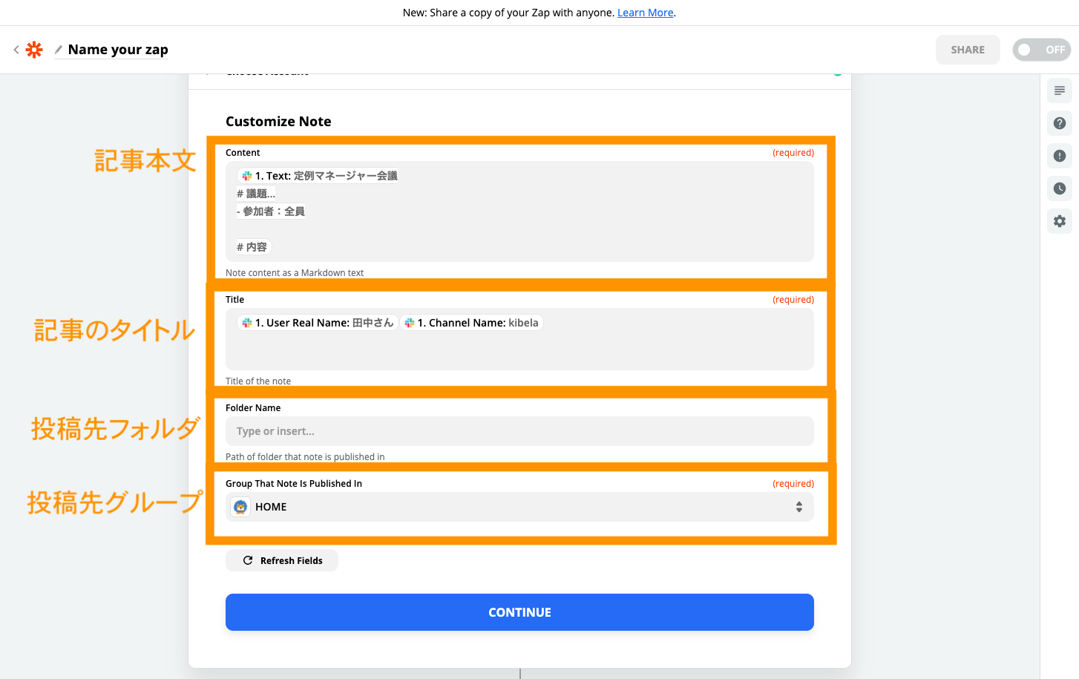Open the notes list icon in sidebar

(x=1059, y=91)
